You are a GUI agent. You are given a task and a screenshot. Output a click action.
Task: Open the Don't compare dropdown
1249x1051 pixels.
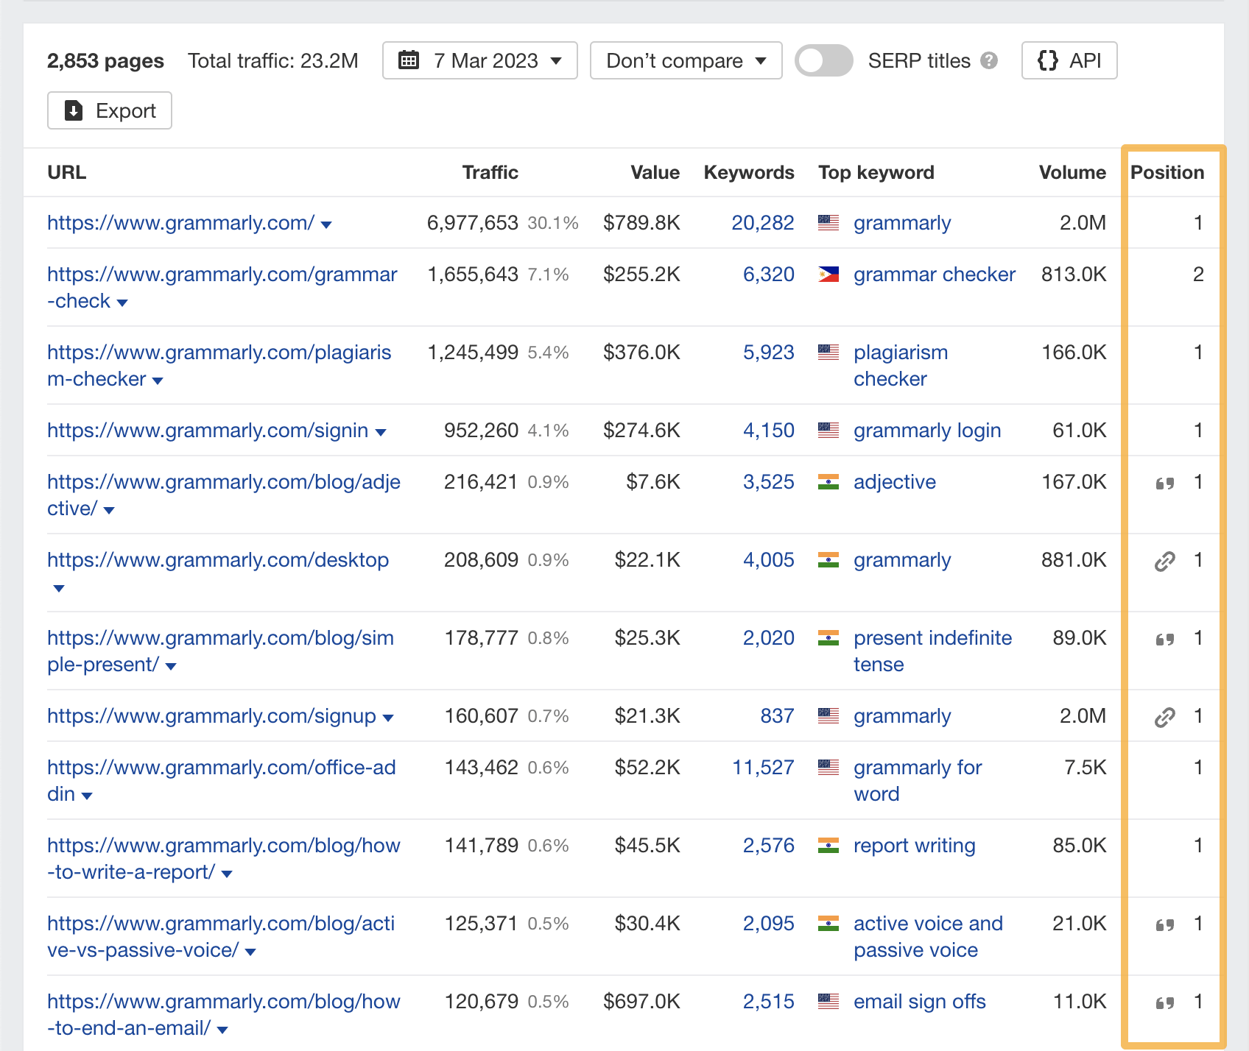pos(686,60)
